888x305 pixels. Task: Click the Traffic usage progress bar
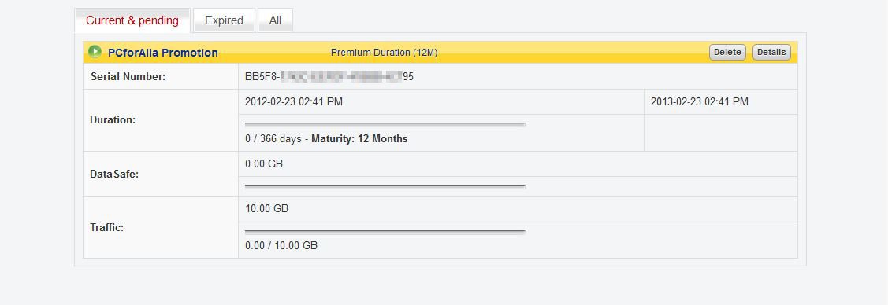[x=385, y=232]
